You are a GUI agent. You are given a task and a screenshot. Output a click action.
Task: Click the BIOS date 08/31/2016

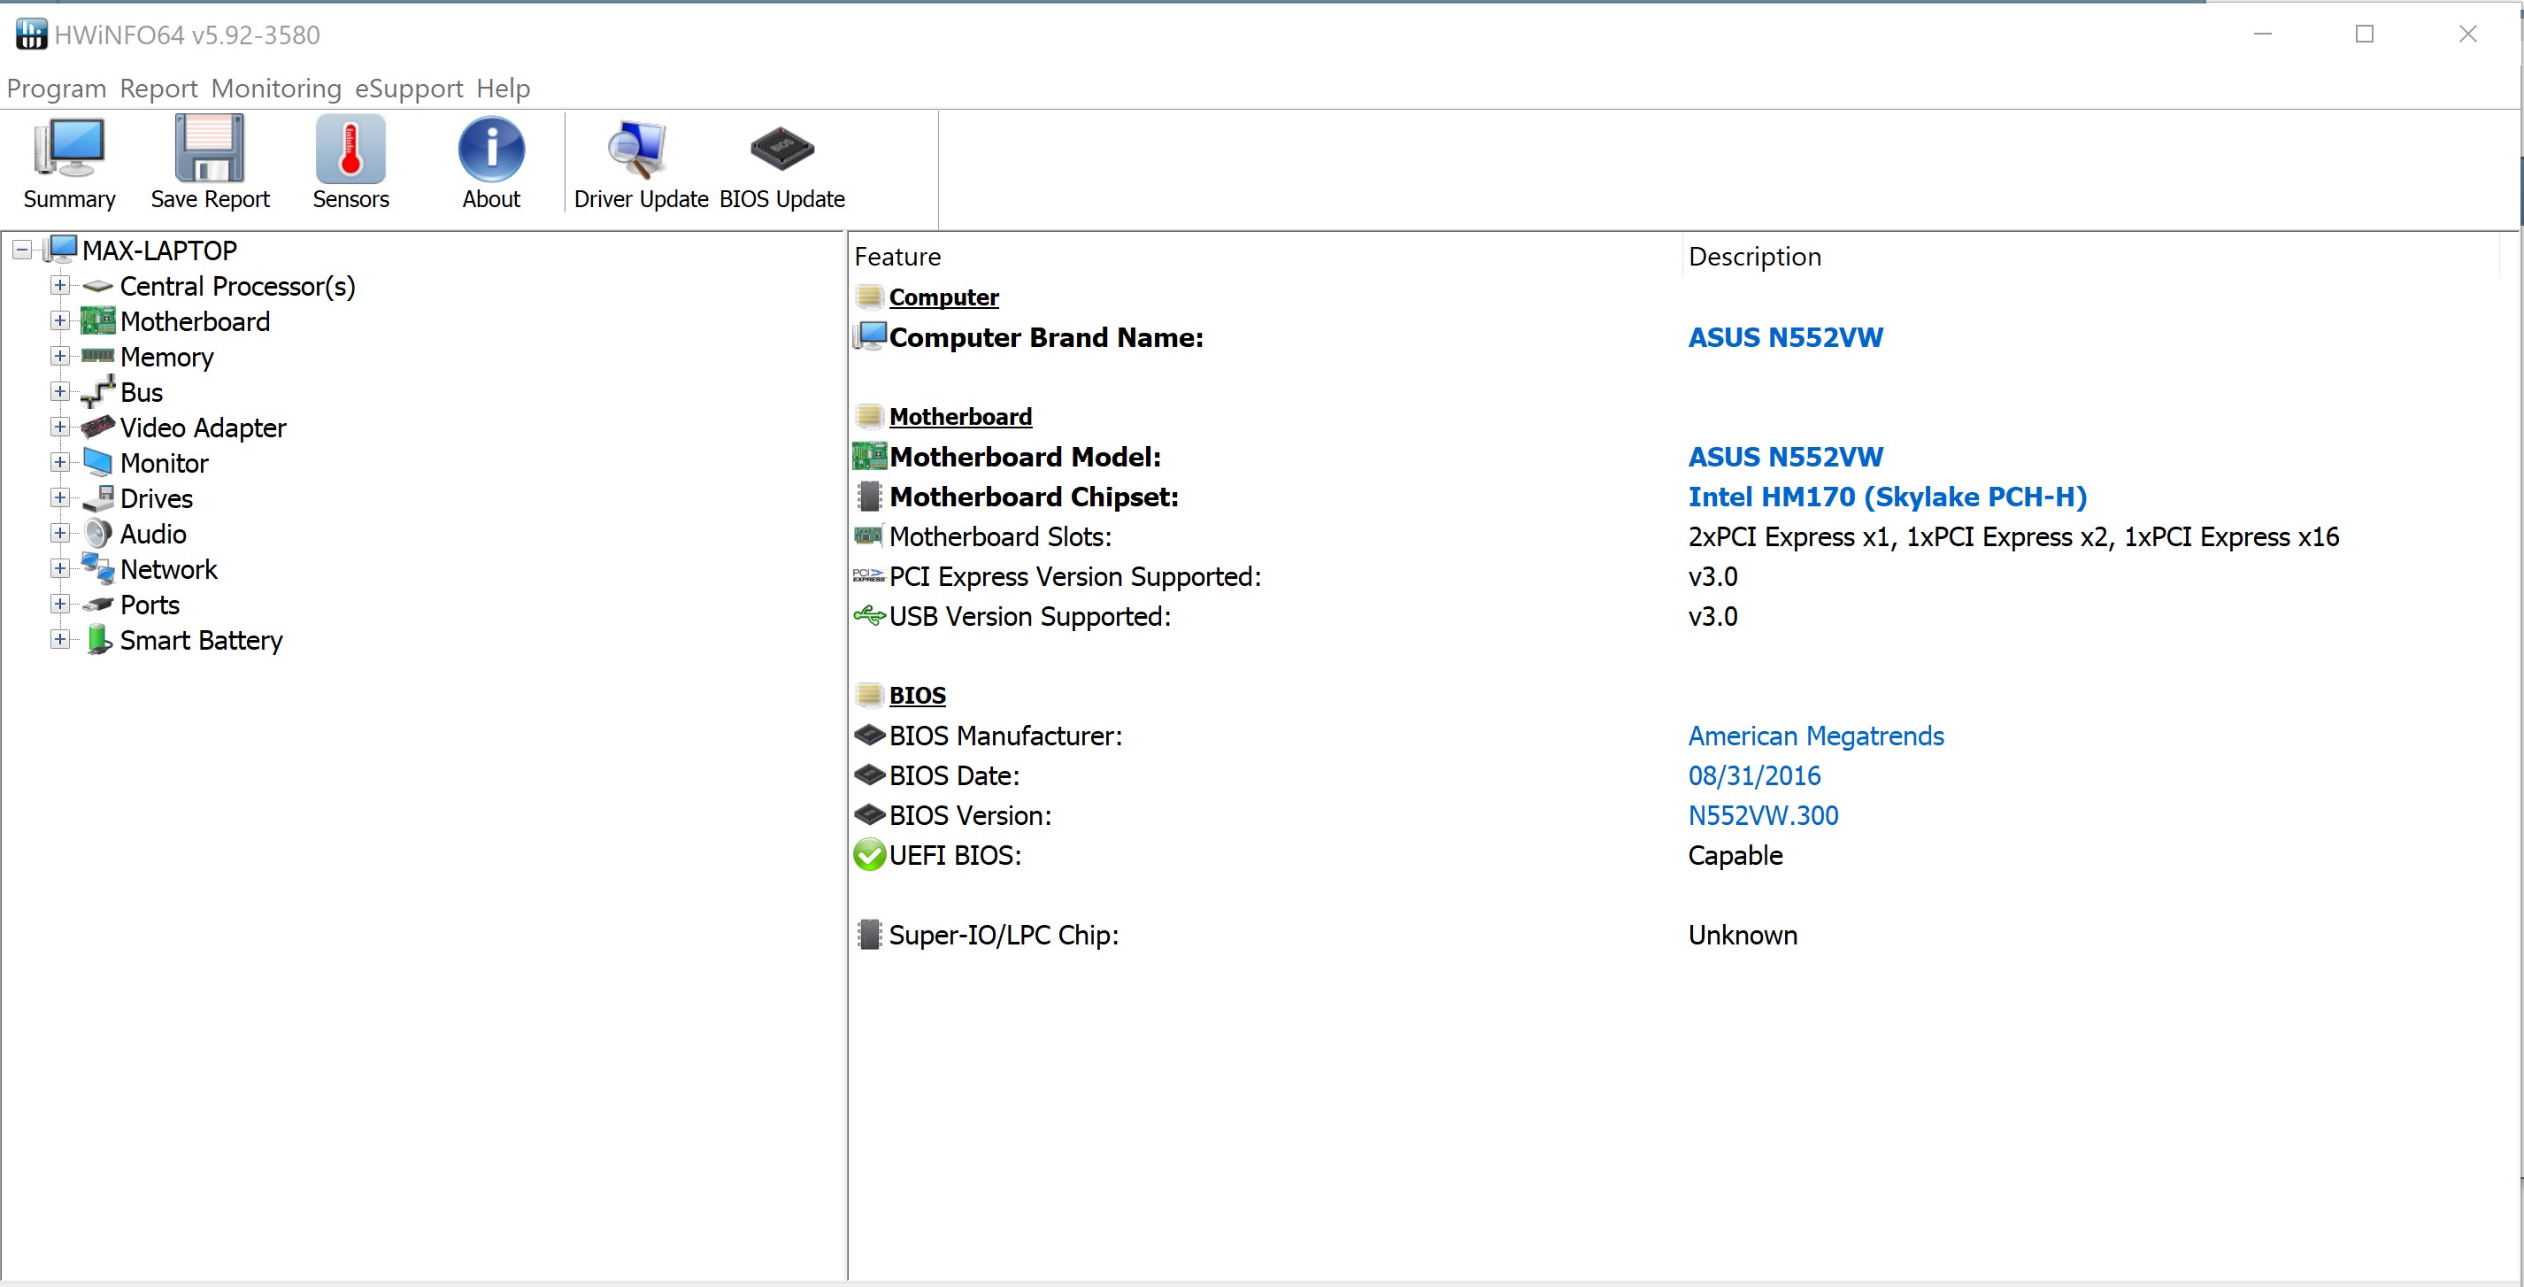1754,775
